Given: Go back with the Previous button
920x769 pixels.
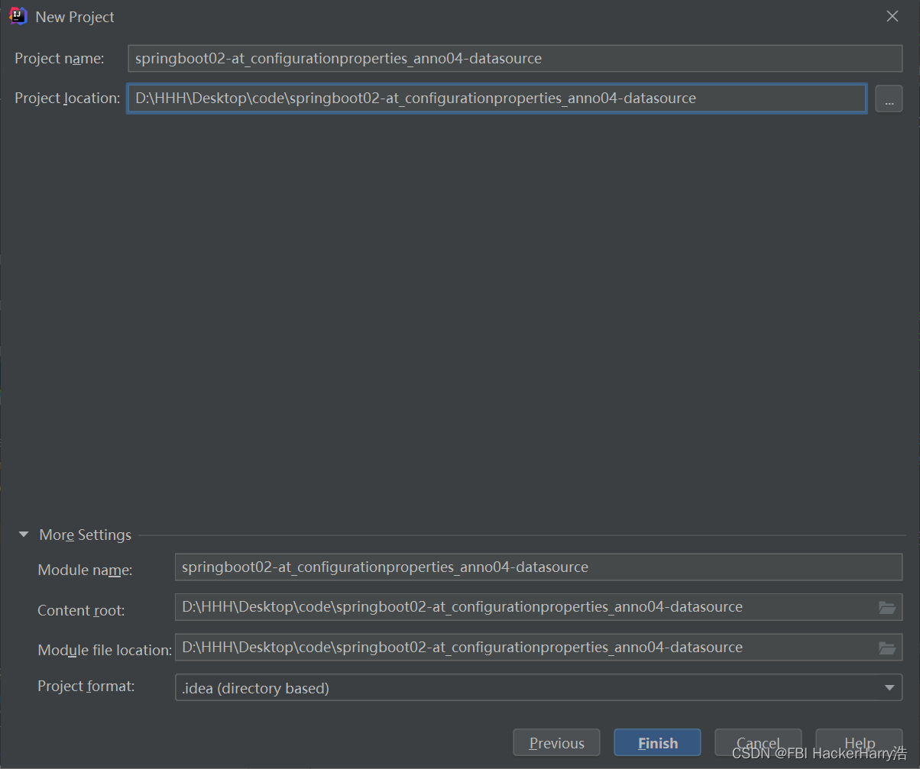Looking at the screenshot, I should 556,743.
